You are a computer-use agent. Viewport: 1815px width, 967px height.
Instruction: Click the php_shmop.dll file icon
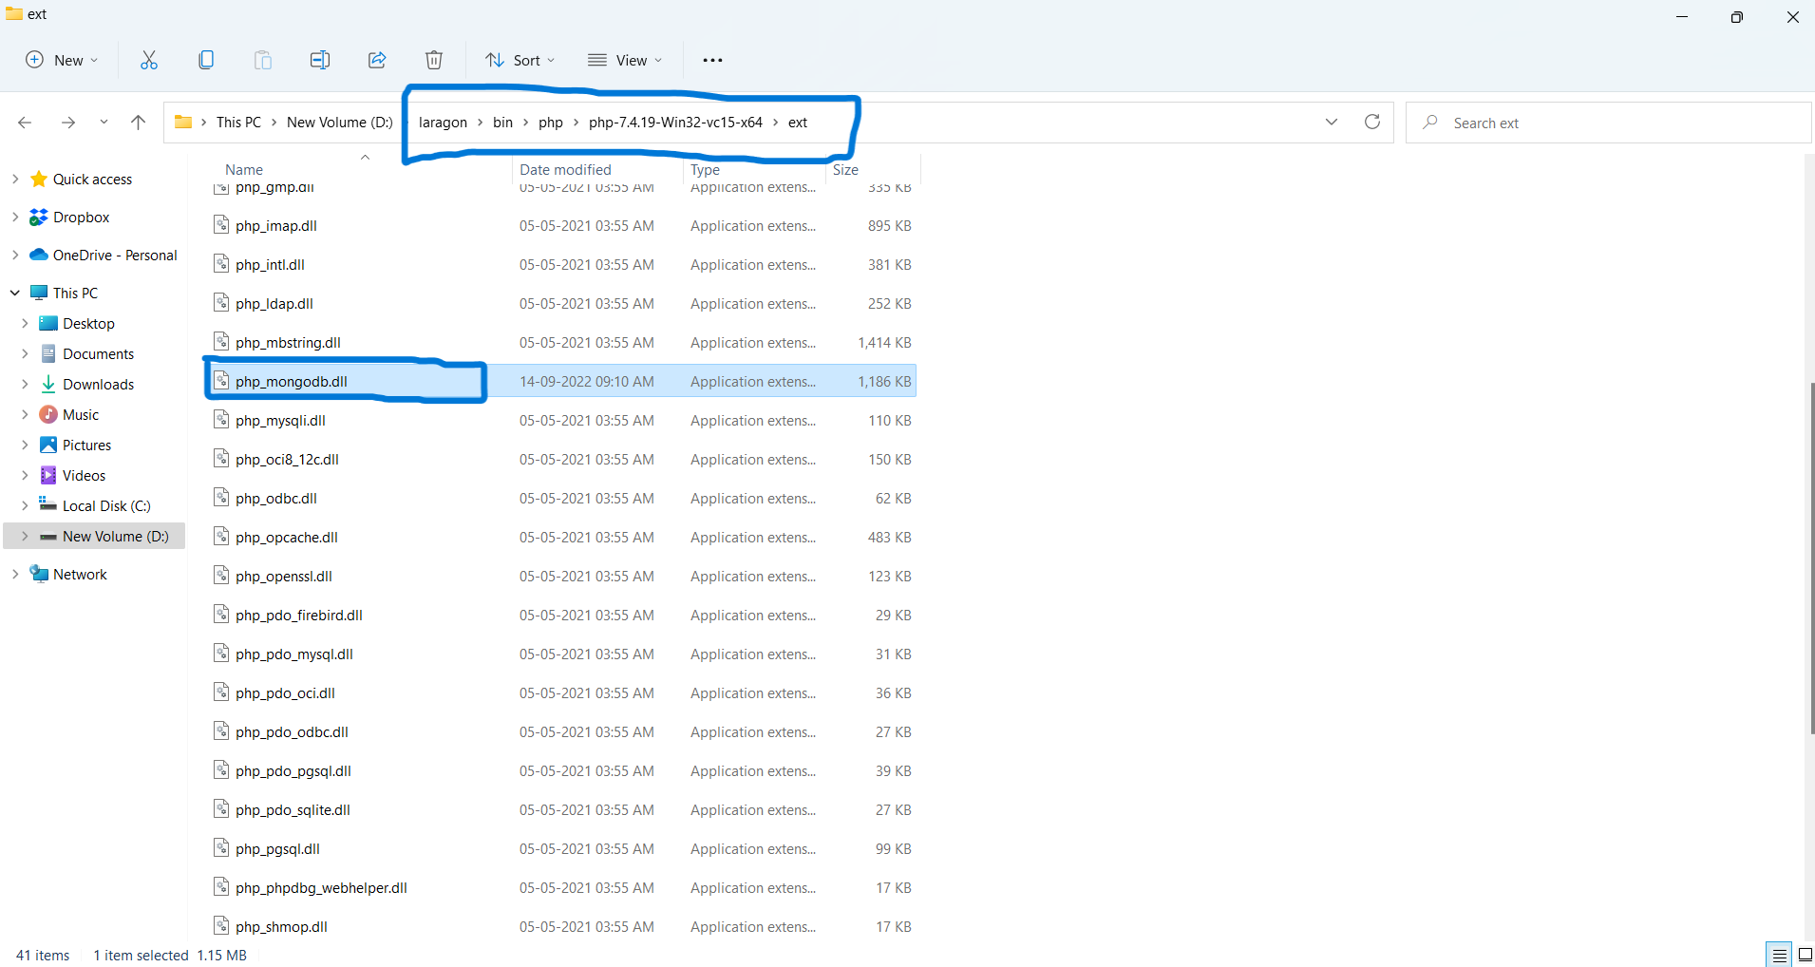point(221,926)
